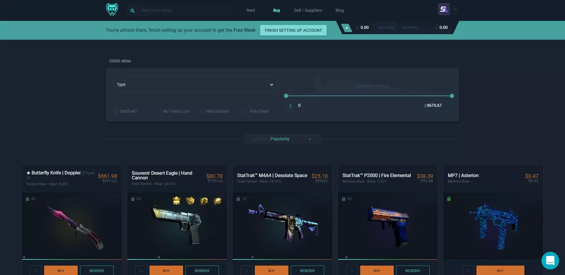Inspect MP7 with magnifier button

[468, 271]
